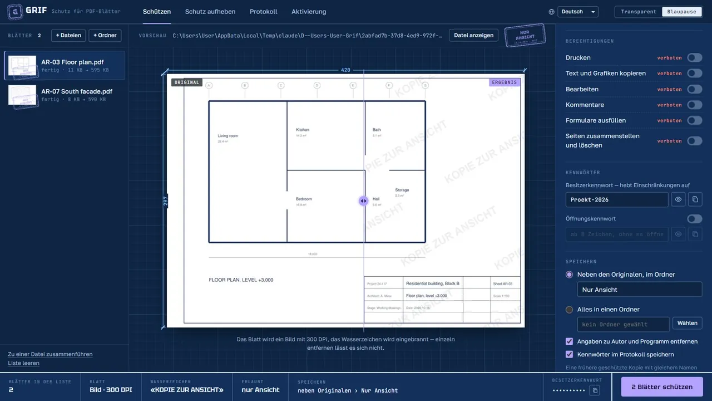The height and width of the screenshot is (401, 712).
Task: Click 2 Blätter schützen button
Action: coord(662,387)
